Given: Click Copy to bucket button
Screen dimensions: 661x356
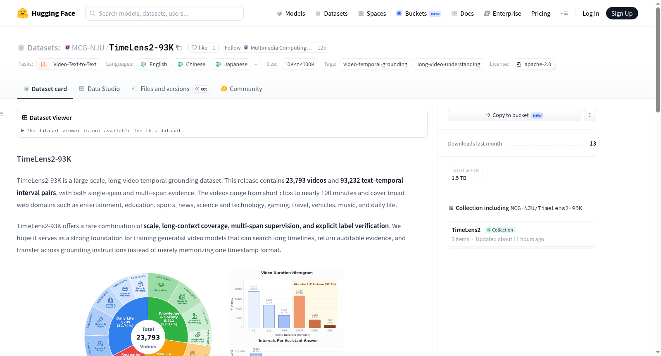Looking at the screenshot, I should 514,115.
